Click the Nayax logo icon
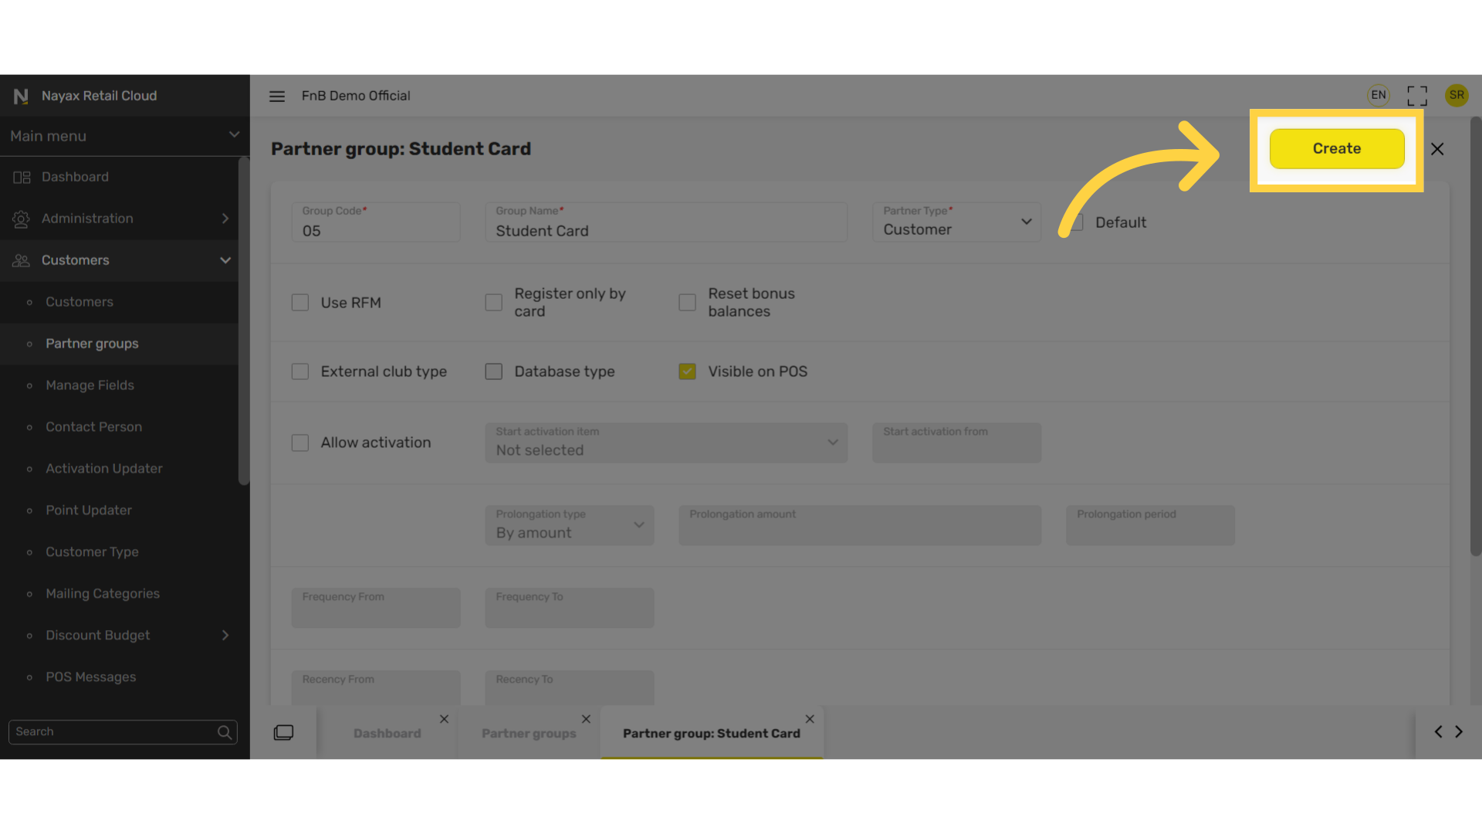1482x834 pixels. tap(21, 96)
